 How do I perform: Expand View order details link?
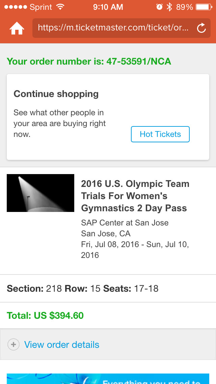[x=62, y=345]
